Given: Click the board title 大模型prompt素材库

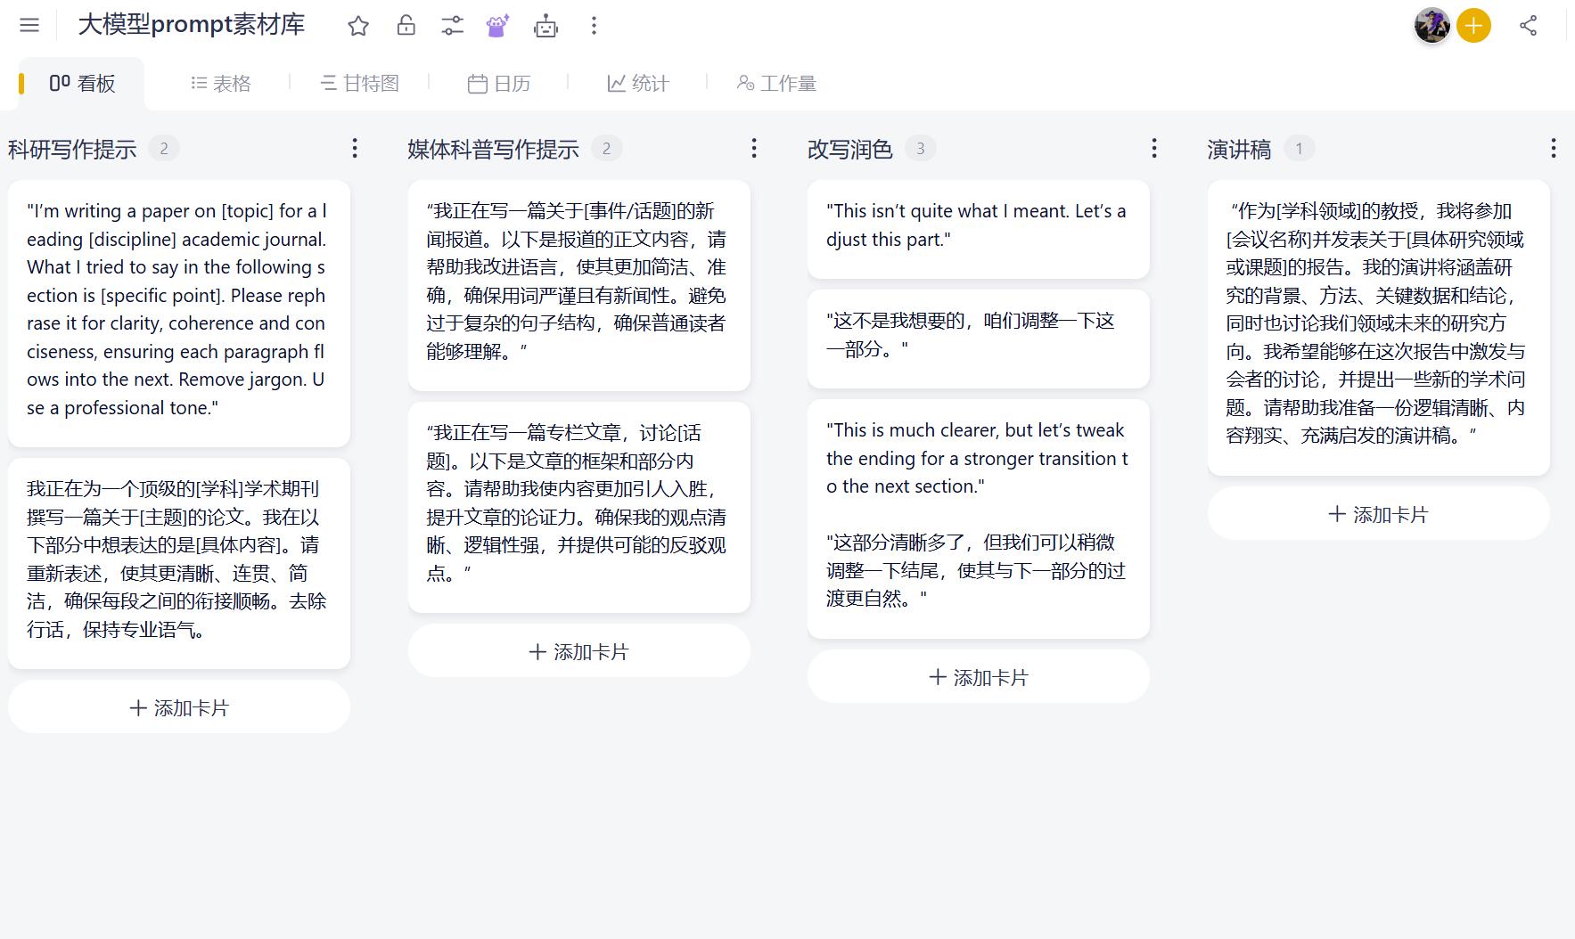Looking at the screenshot, I should click(191, 25).
